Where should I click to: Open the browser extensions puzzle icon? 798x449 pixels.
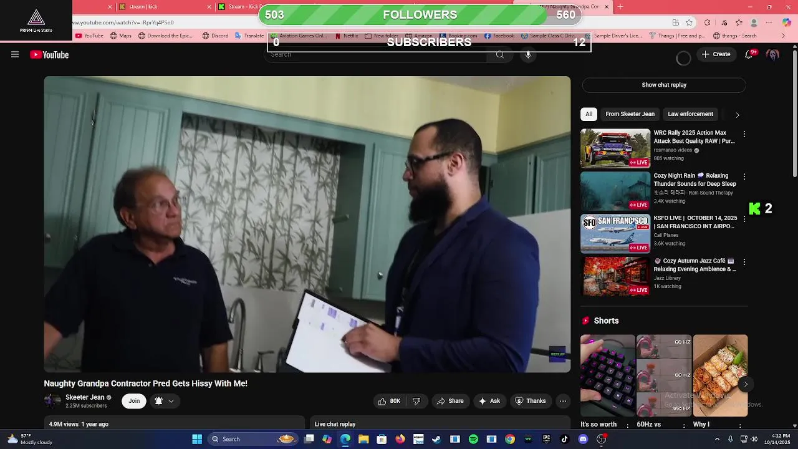(707, 22)
